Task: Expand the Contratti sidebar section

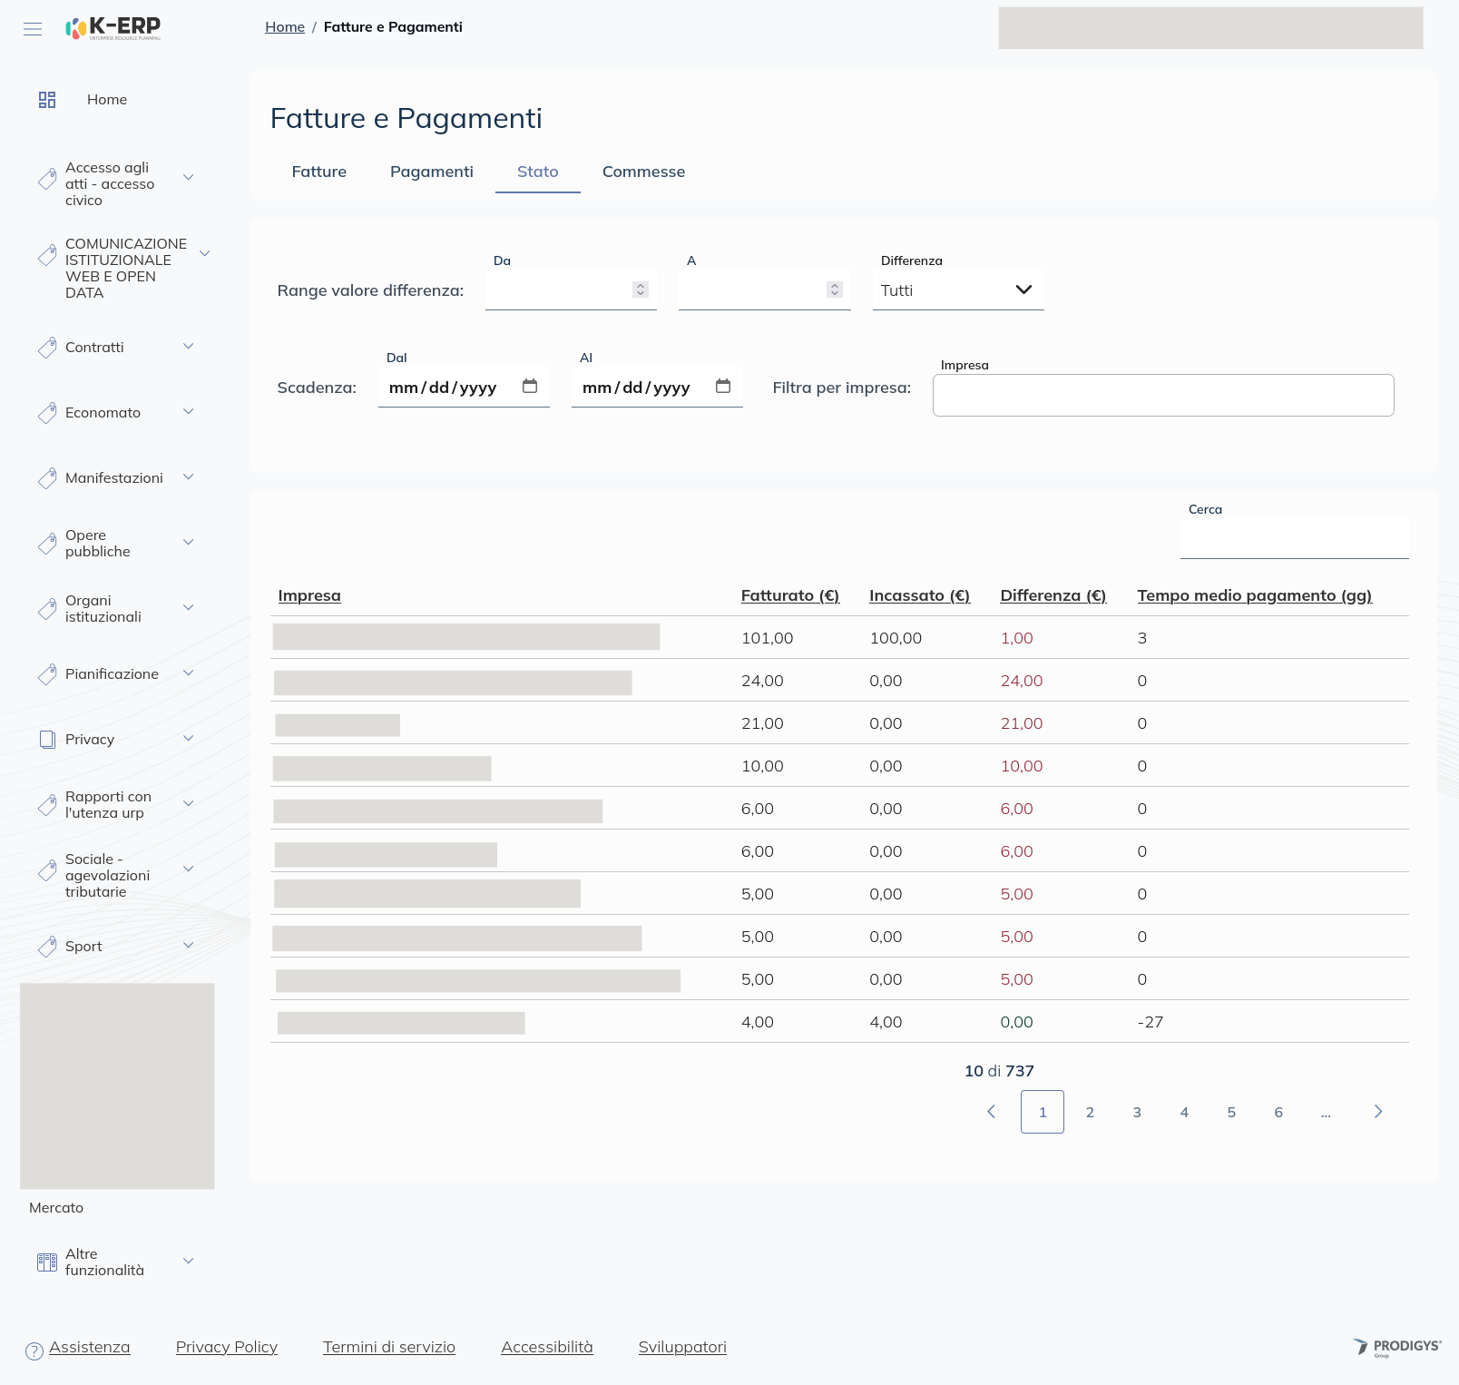Action: click(x=189, y=347)
